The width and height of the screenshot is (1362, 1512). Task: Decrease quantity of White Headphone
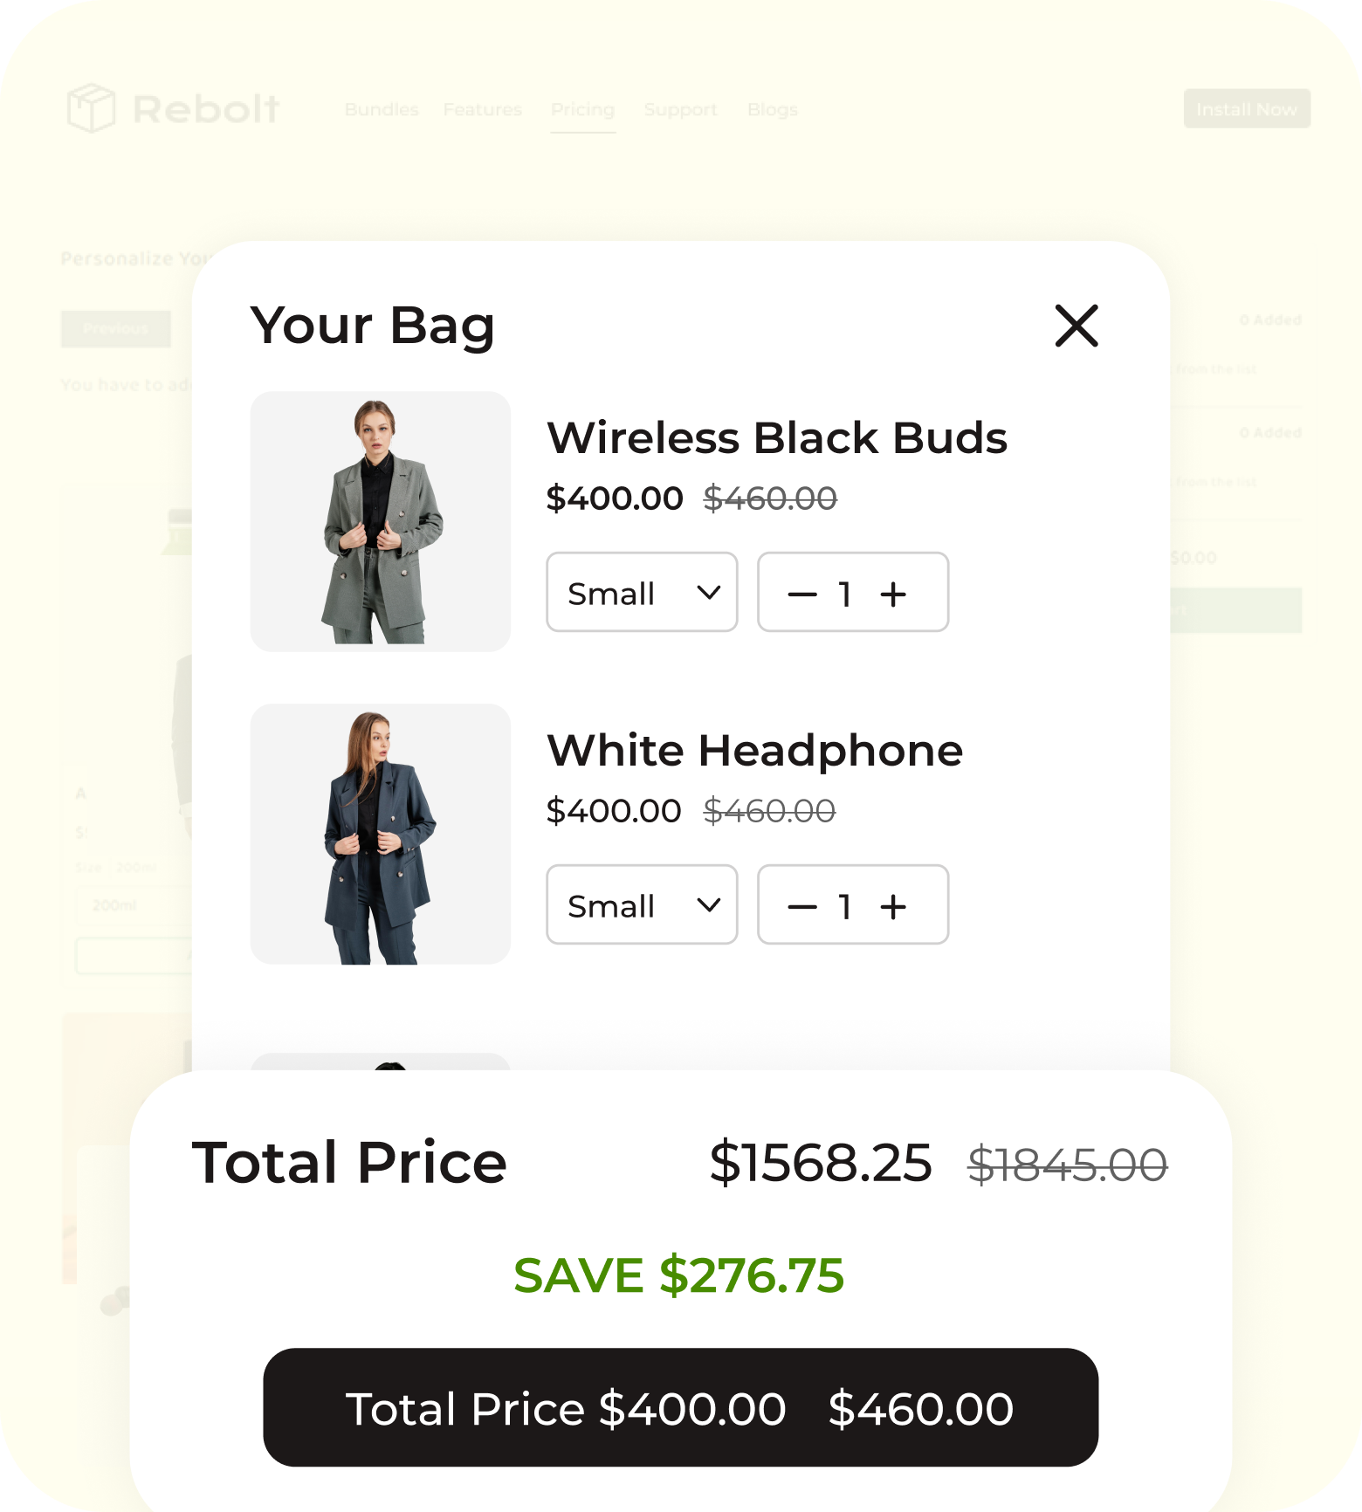tap(801, 907)
